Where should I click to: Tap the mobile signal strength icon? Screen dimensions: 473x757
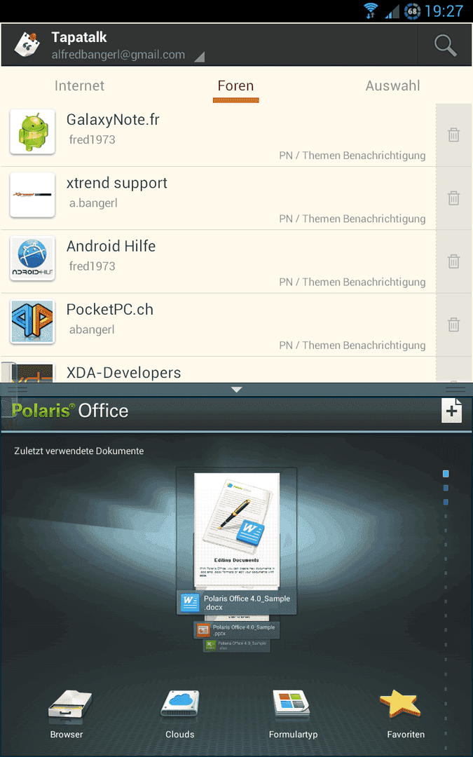tap(392, 12)
